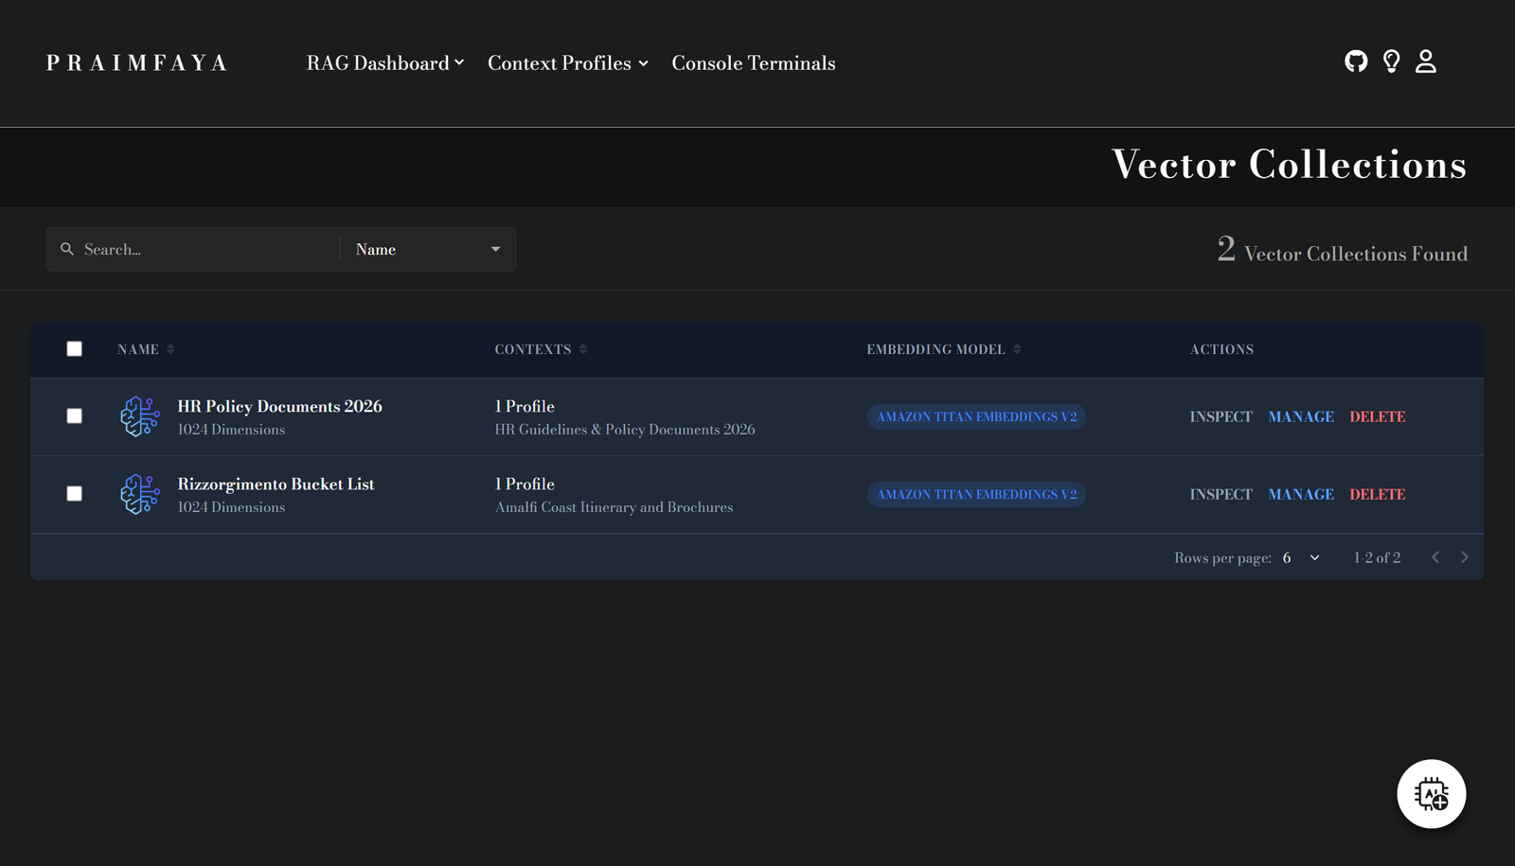Check the Rizzorgimento Bucket List row
1515x866 pixels.
click(75, 494)
